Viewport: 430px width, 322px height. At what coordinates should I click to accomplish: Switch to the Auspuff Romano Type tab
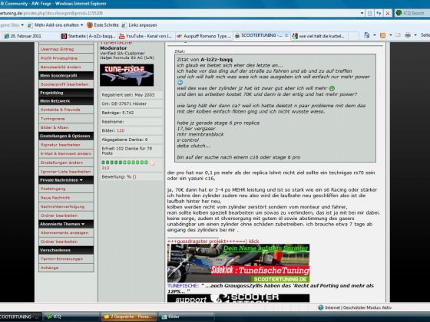pyautogui.click(x=203, y=36)
